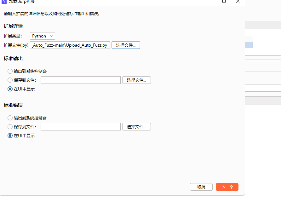Select 标准错误 在UI中显示 radio
This screenshot has width=281, height=214.
coord(10,136)
